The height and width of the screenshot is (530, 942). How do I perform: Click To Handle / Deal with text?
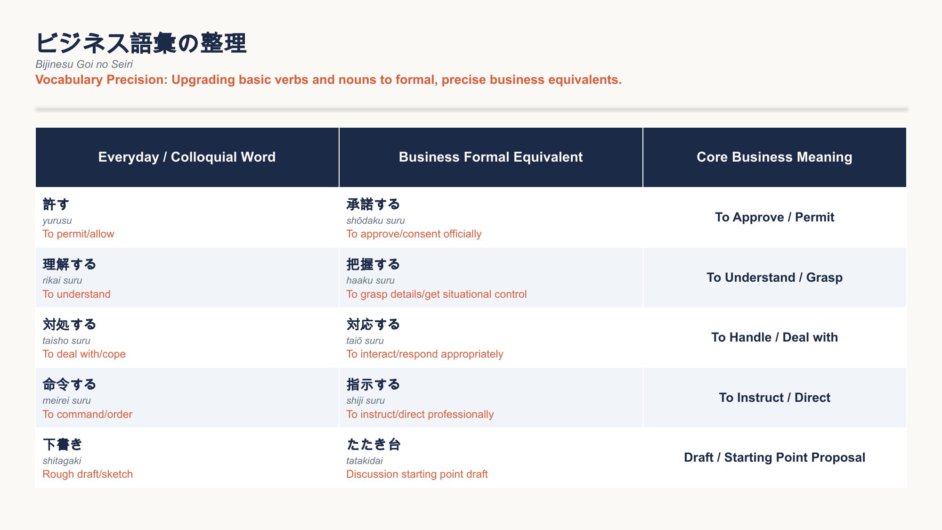[x=774, y=337]
